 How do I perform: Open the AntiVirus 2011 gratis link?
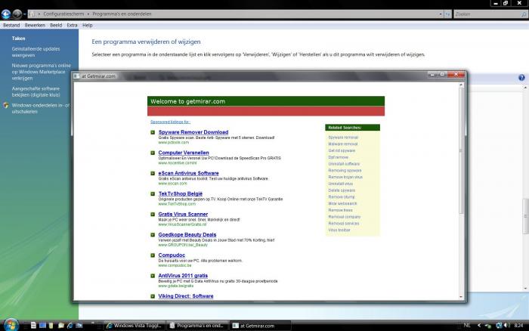pyautogui.click(x=183, y=276)
